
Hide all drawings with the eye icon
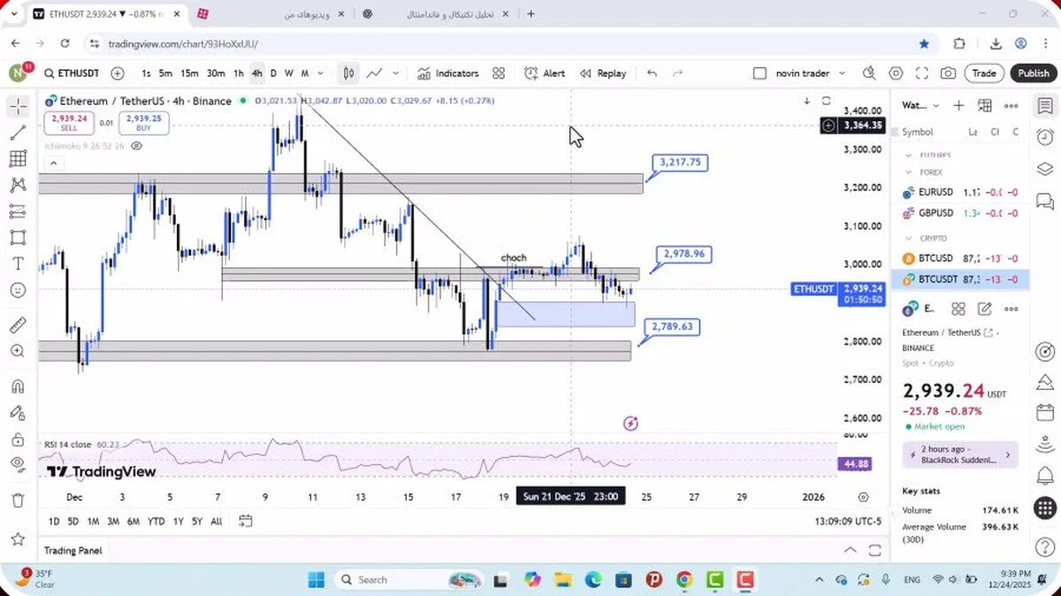pyautogui.click(x=18, y=464)
